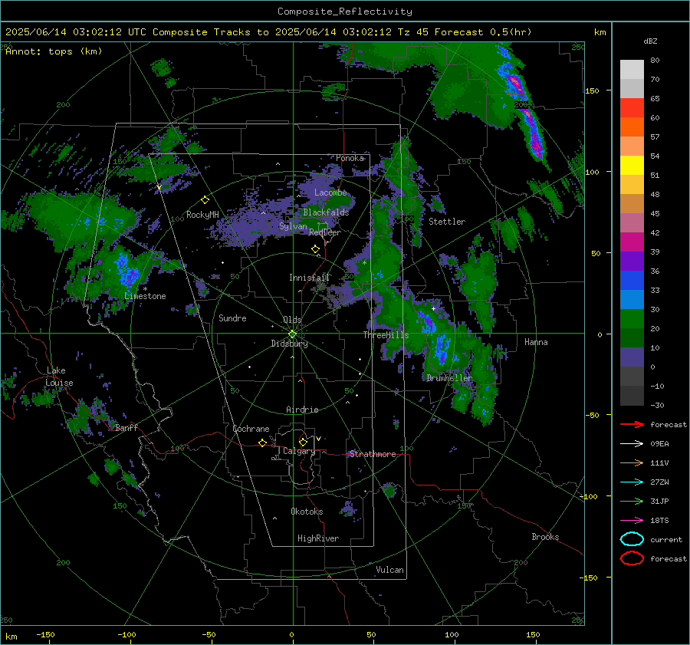690x645 pixels.
Task: Click the Okotoks label
Action: click(x=307, y=512)
